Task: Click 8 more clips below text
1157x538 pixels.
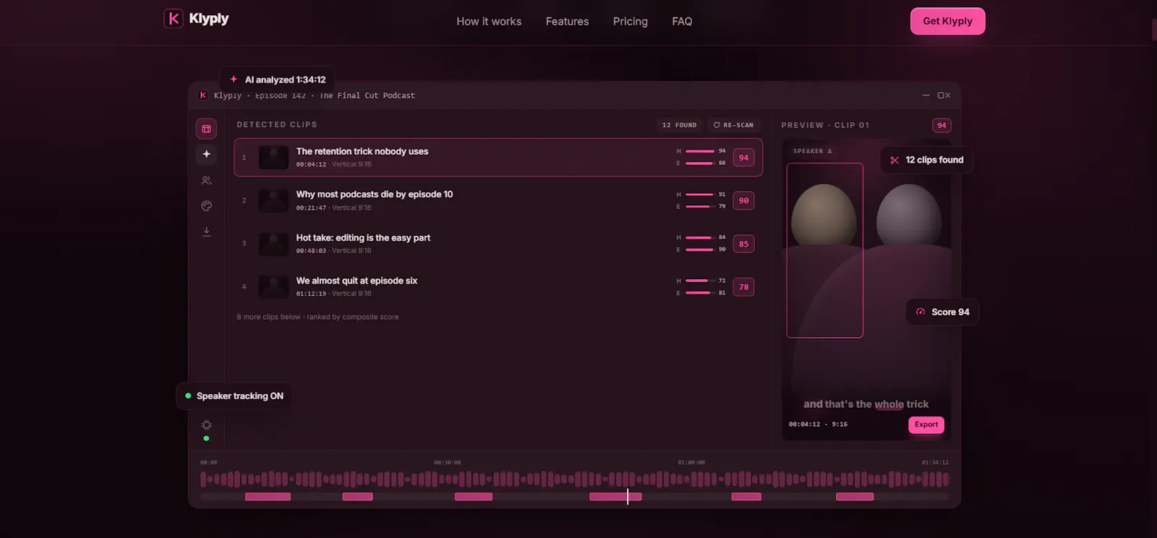Action: tap(317, 317)
